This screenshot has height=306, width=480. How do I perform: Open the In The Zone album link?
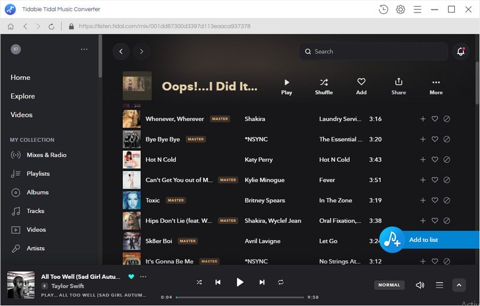[335, 200]
